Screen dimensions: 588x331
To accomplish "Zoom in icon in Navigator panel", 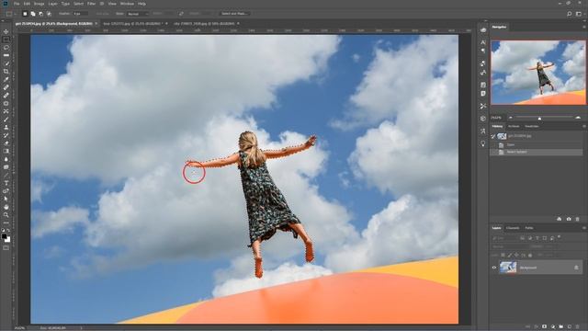I will point(578,118).
